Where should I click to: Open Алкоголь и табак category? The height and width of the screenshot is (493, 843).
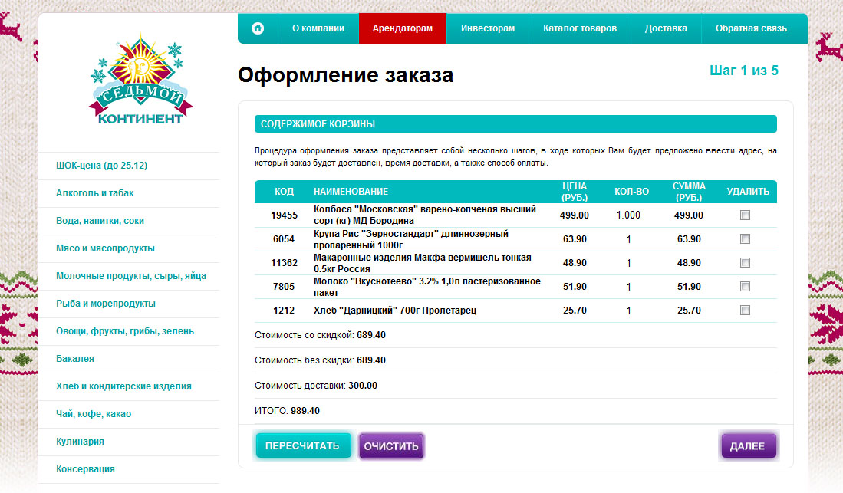(94, 193)
